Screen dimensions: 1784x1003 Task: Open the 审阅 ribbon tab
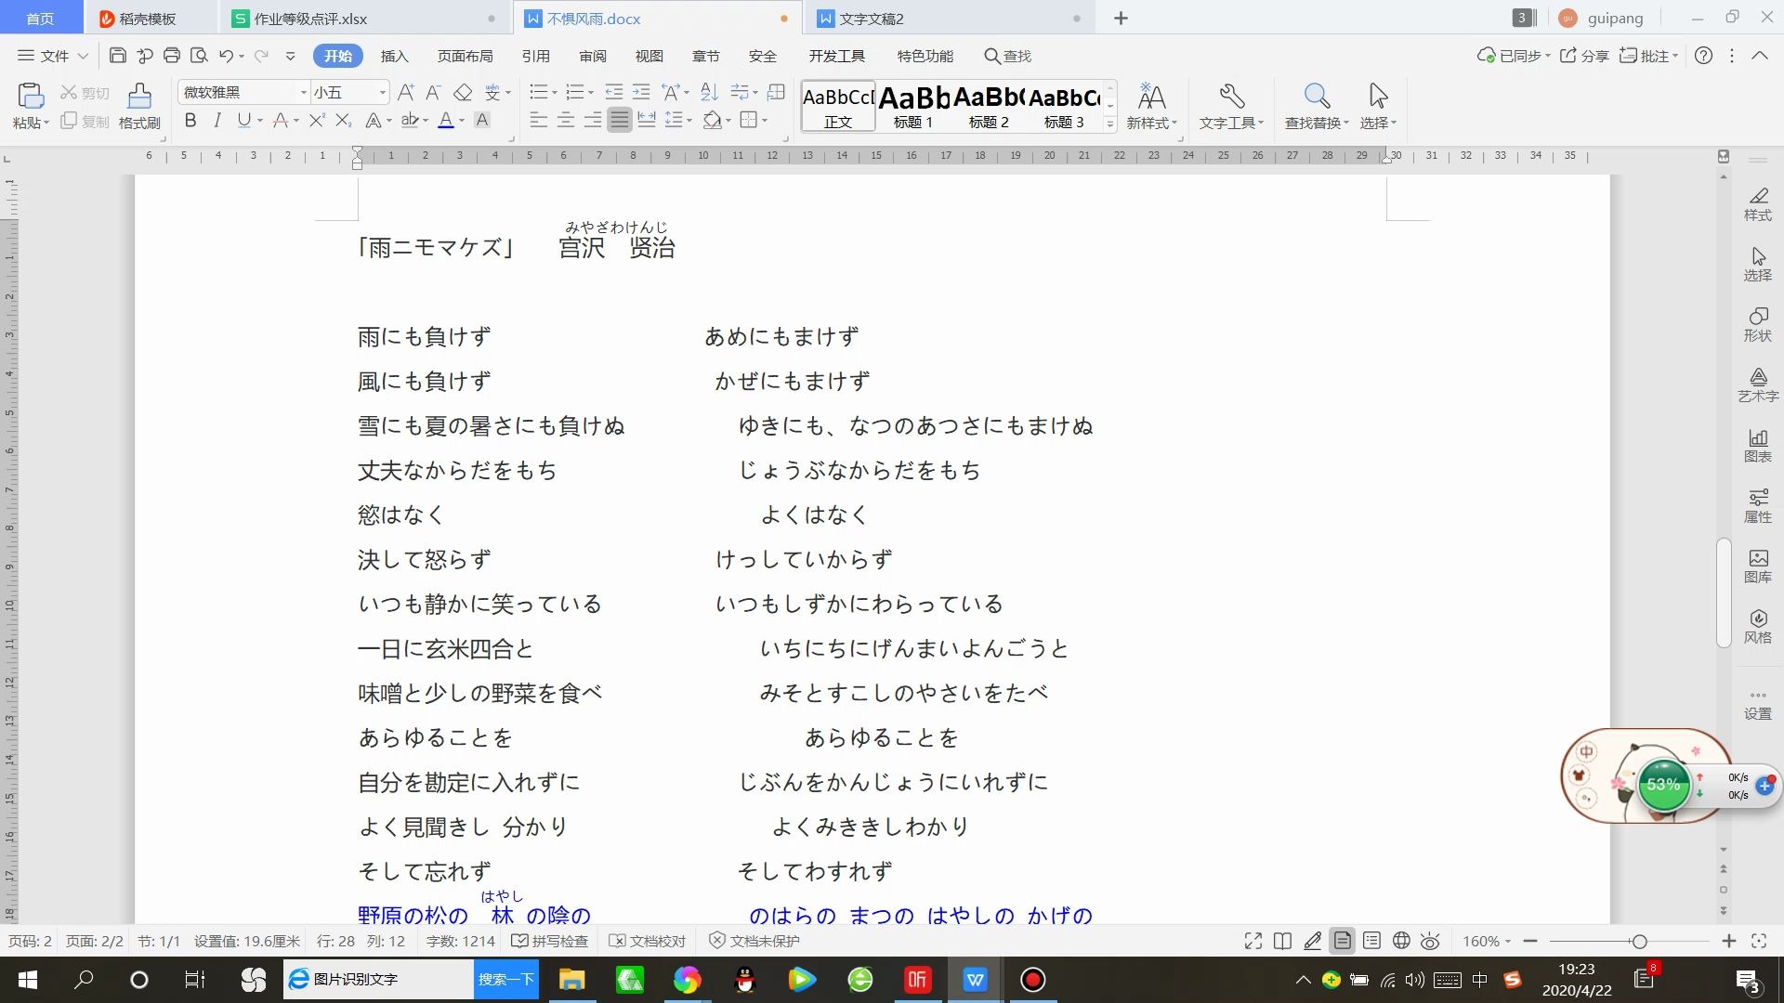(x=592, y=56)
